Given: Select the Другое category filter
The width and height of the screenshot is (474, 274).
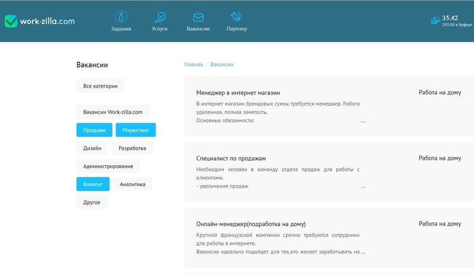Looking at the screenshot, I should [x=91, y=202].
